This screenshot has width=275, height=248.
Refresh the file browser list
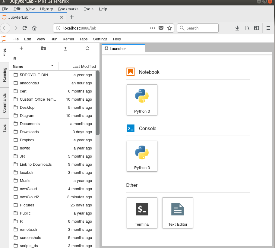[x=87, y=48]
